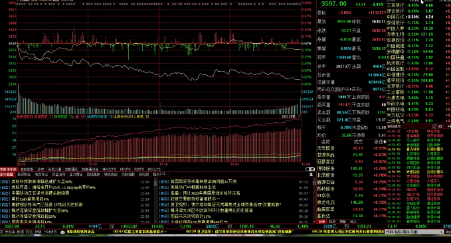This screenshot has height=243, width=451.
Task: Click the pop-out icon beside the gear
Action: point(435,126)
